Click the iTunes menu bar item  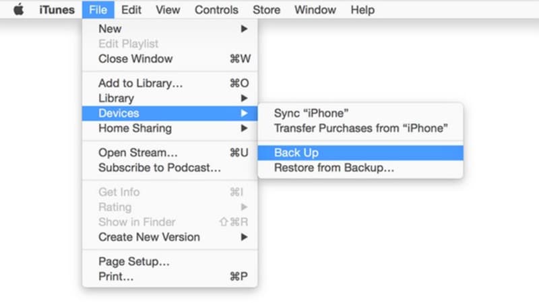click(x=57, y=9)
